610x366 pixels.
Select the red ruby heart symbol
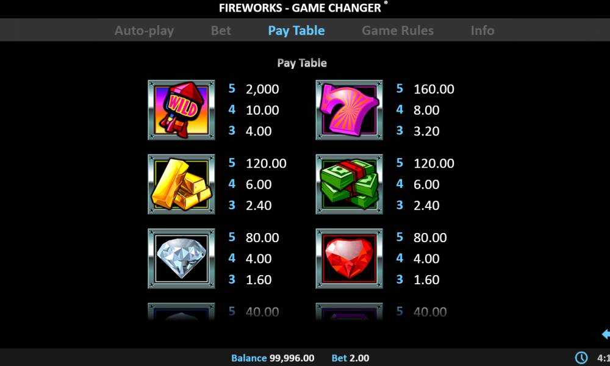350,258
